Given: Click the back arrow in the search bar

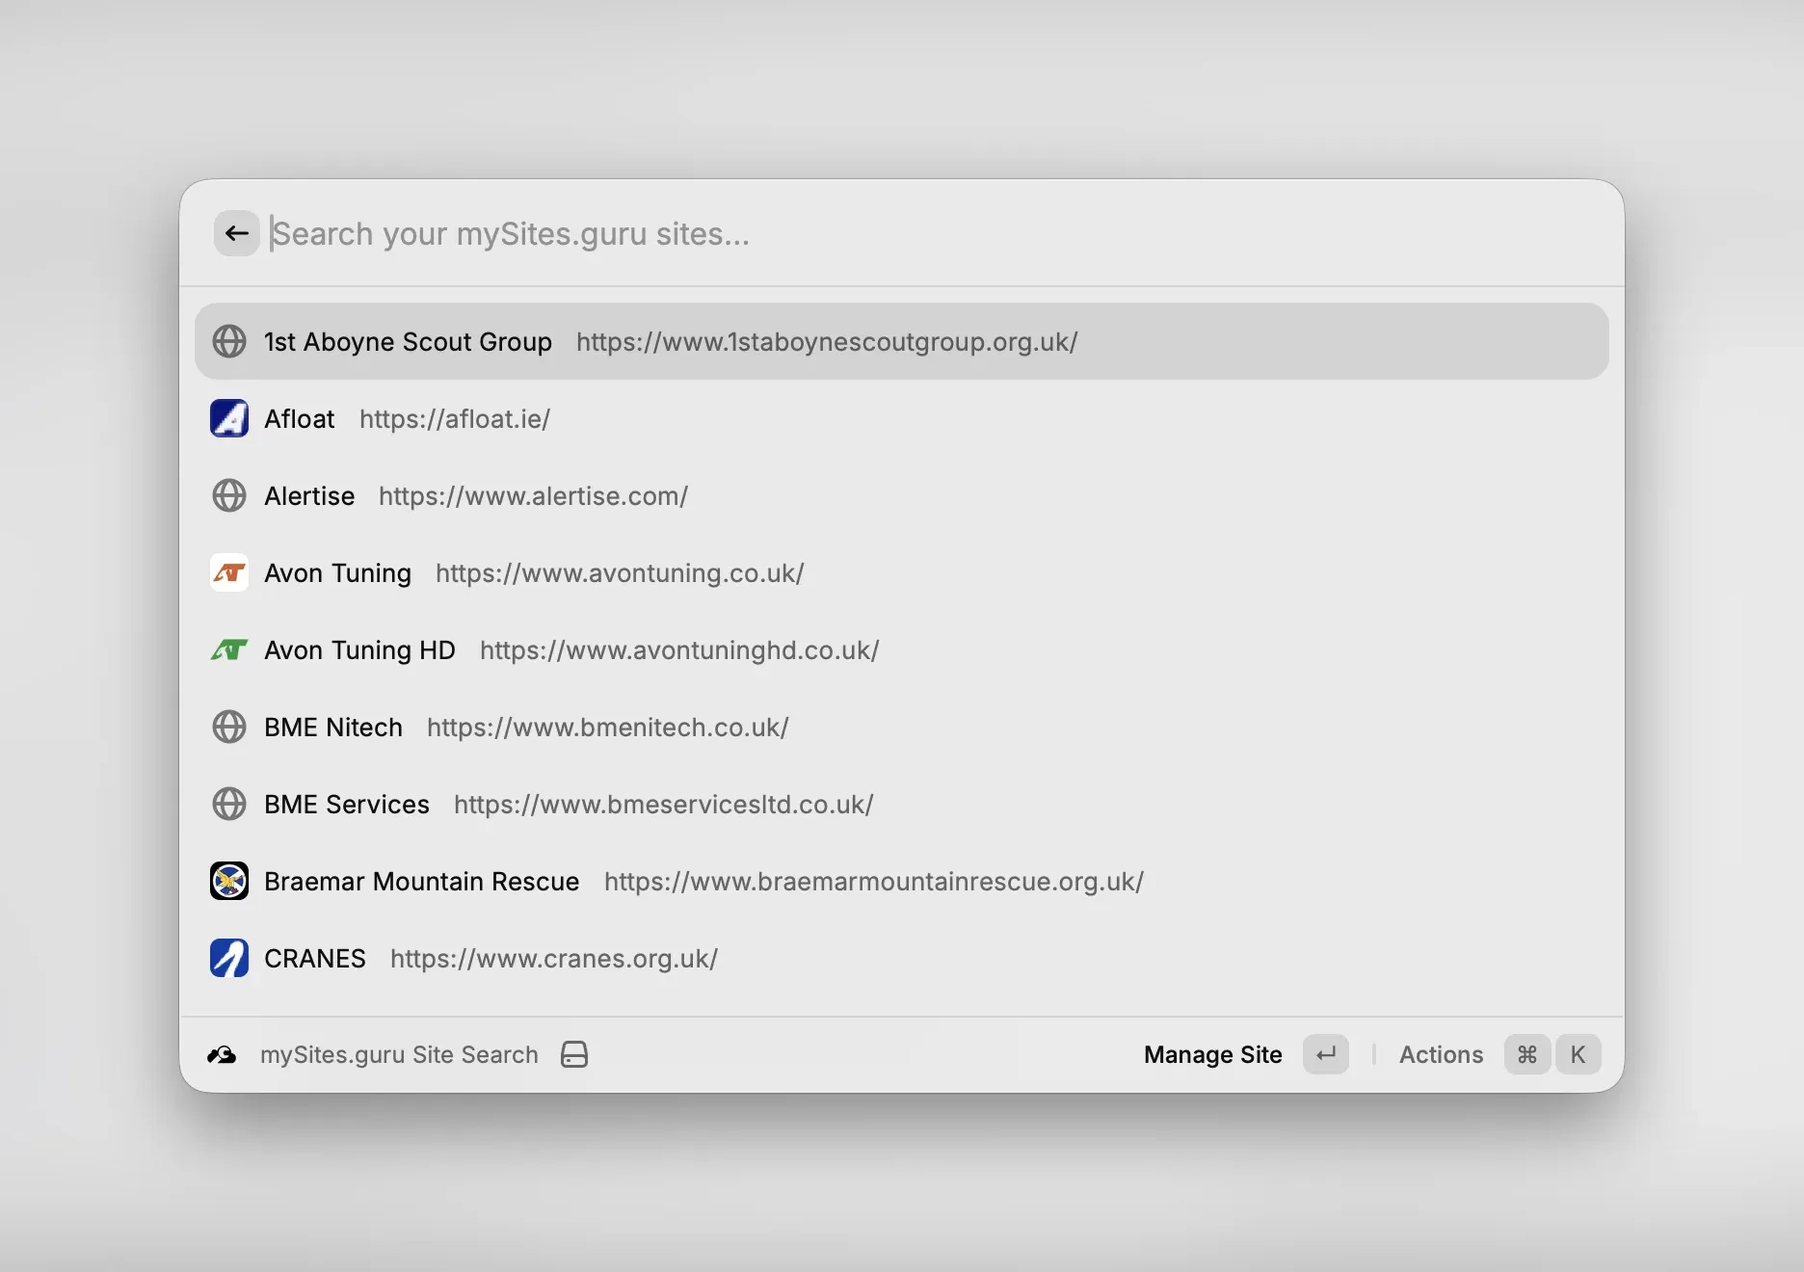Looking at the screenshot, I should click(236, 233).
